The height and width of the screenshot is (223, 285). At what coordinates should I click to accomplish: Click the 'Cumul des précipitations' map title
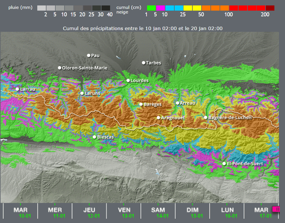143,28
